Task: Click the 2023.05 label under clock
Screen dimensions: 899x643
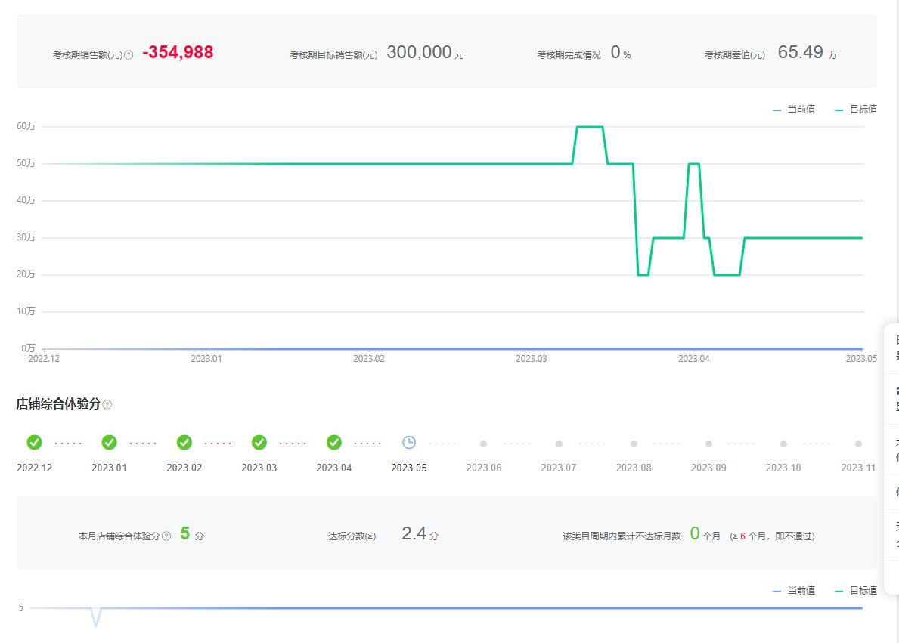Action: [409, 468]
